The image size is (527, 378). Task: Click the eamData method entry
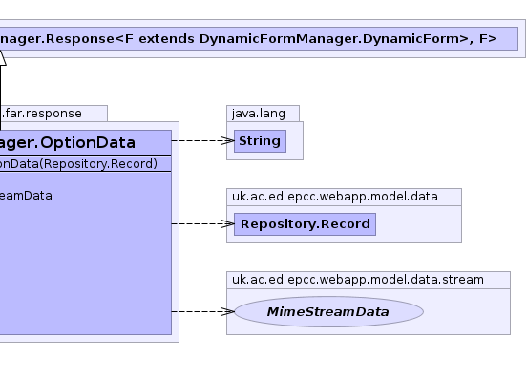point(26,196)
